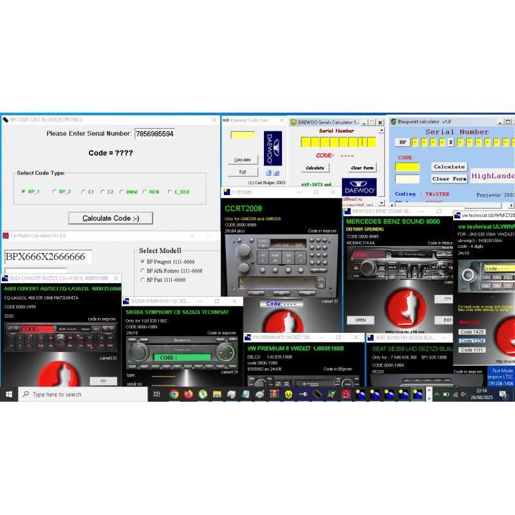Click the globe icon in Daewoo Code Calc
This screenshot has width=515, height=515.
275,173
